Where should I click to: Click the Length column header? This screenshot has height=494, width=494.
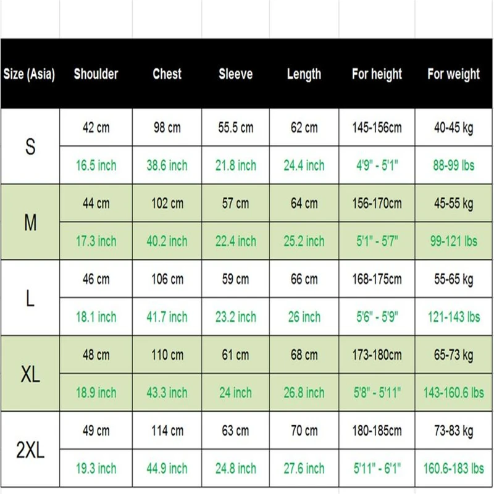coord(304,74)
